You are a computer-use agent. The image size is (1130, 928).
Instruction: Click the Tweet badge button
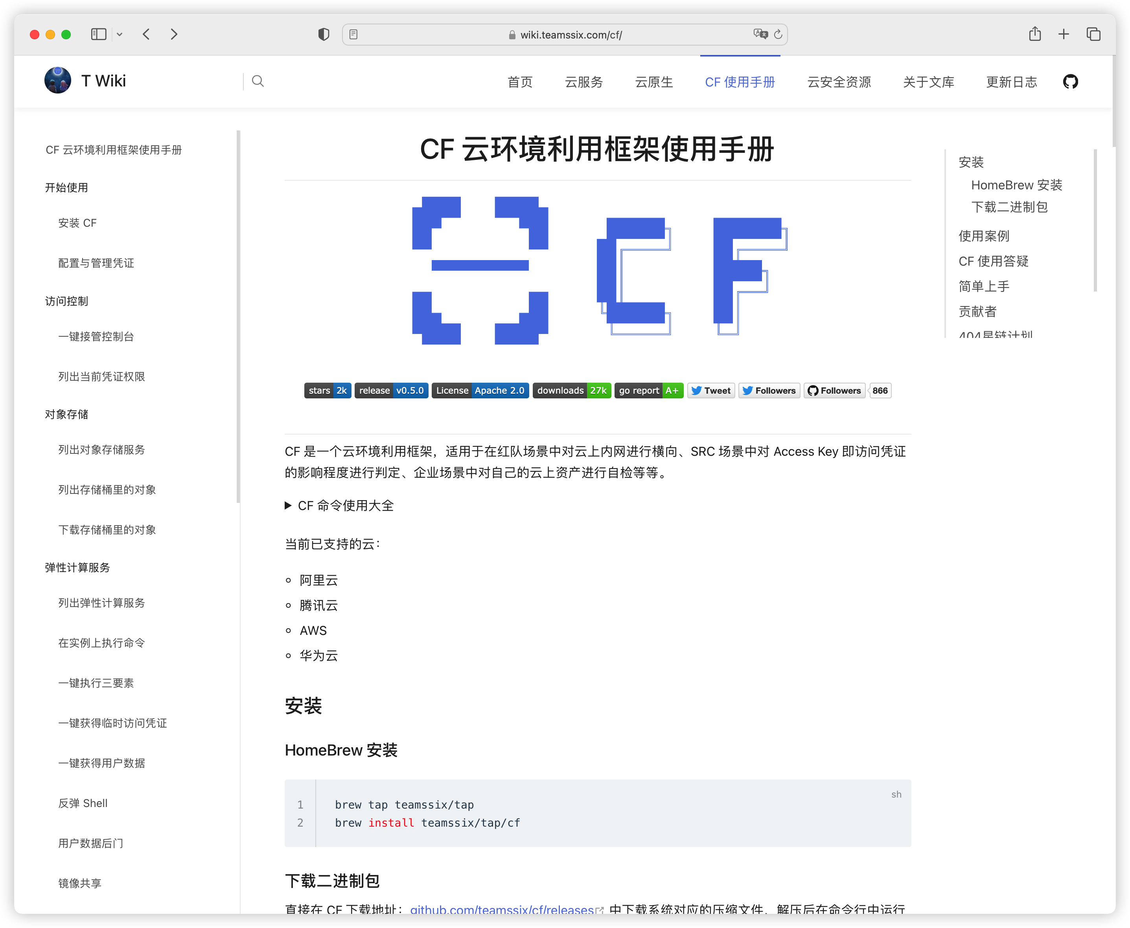710,391
